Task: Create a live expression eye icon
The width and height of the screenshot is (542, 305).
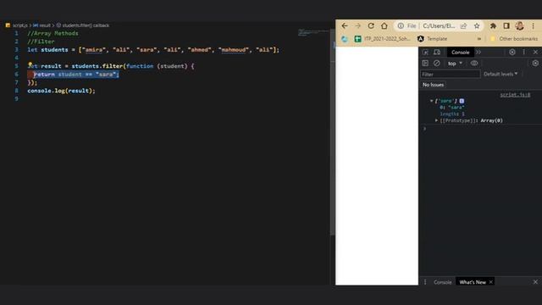Action: coord(474,64)
